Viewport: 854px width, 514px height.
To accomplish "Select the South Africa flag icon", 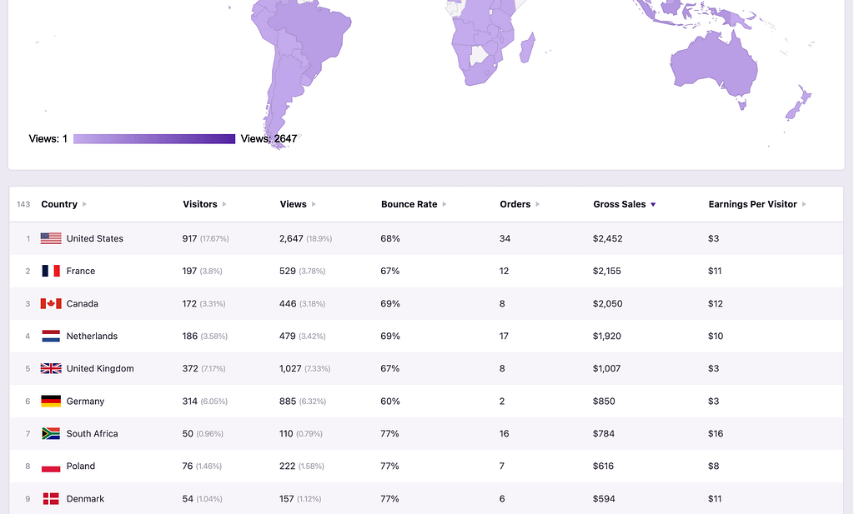I will (x=50, y=433).
